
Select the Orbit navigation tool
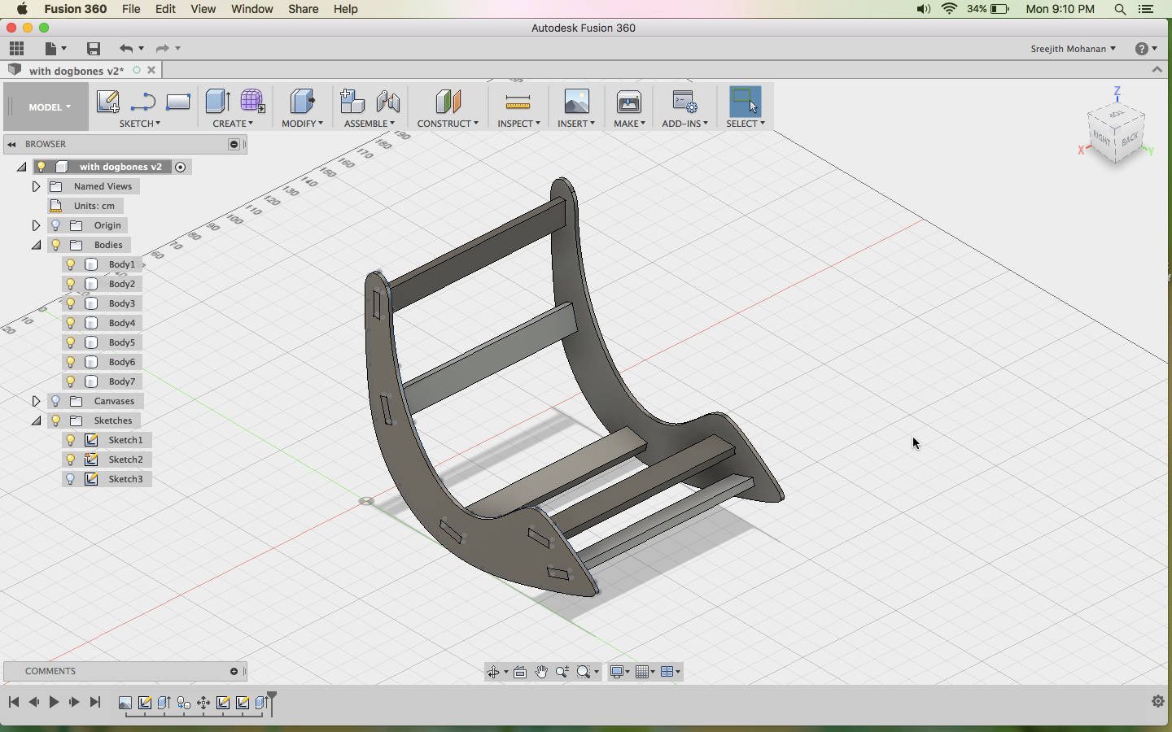click(x=493, y=672)
